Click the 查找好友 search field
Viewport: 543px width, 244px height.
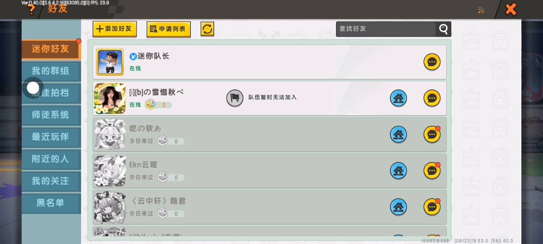coord(386,29)
